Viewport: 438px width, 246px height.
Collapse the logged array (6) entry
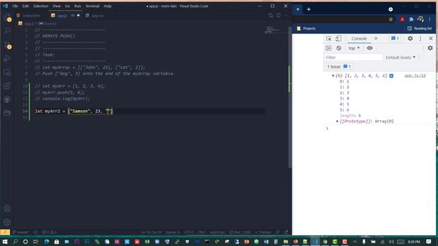(x=333, y=76)
